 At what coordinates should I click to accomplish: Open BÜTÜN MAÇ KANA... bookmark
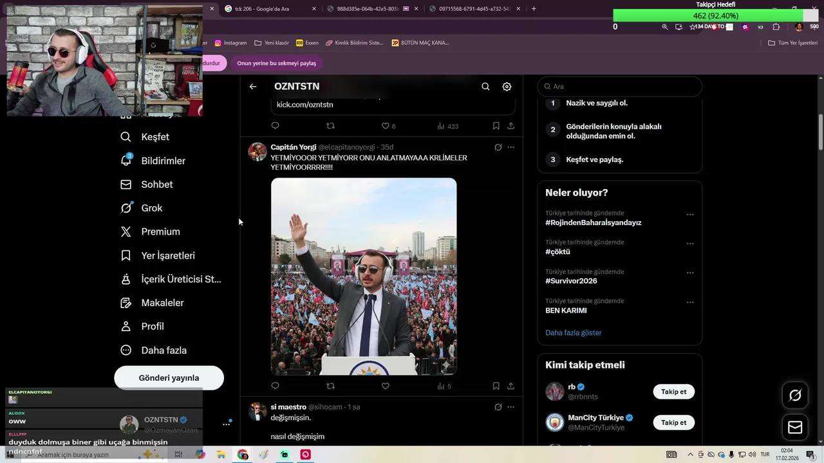click(420, 43)
